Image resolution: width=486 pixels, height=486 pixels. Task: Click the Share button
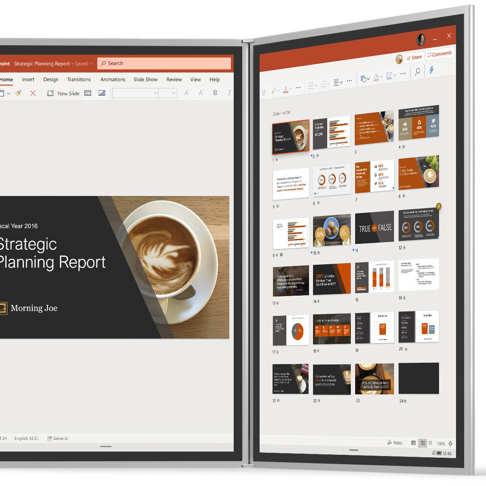414,58
